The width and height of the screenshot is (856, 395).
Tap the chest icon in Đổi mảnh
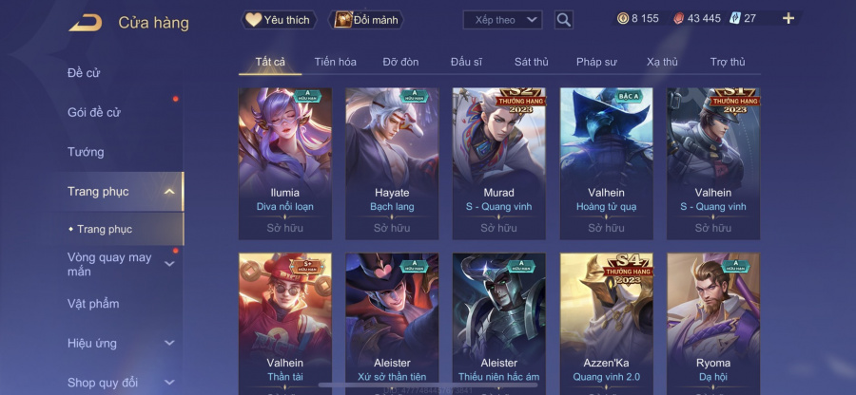coord(342,20)
